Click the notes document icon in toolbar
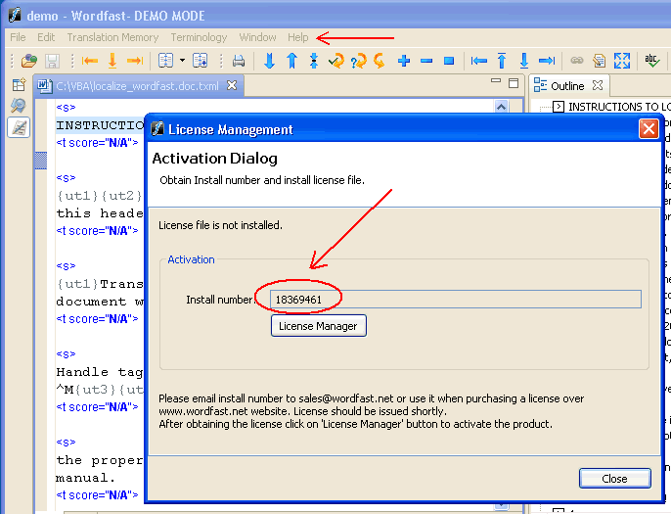 [599, 61]
